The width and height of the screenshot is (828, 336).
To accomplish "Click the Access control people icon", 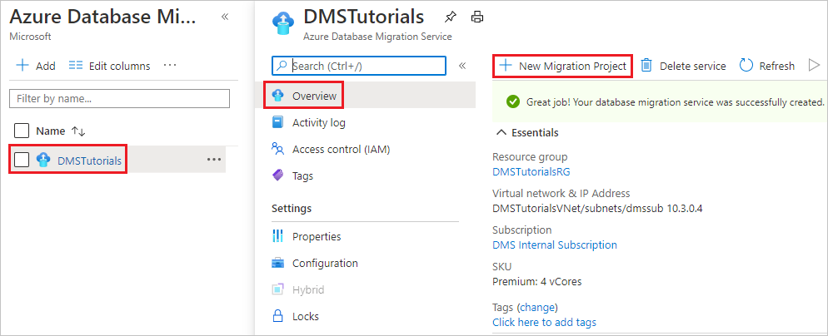I will click(277, 149).
